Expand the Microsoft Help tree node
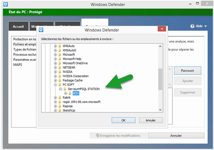Image resolution: width=214 pixels, height=150 pixels. (55, 59)
